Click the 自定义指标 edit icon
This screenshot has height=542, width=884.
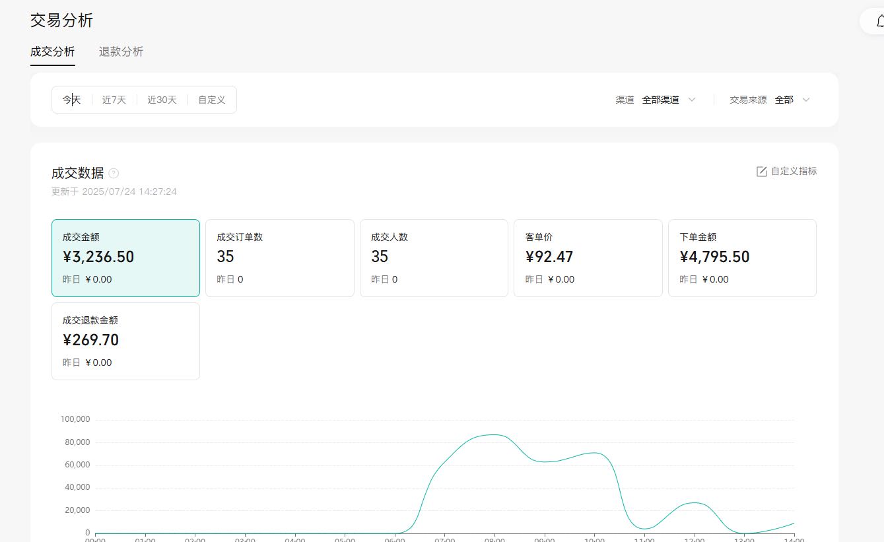pos(761,172)
